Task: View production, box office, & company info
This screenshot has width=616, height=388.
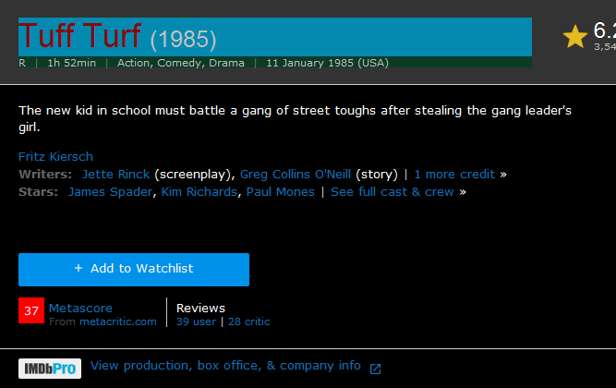Action: coord(225,366)
